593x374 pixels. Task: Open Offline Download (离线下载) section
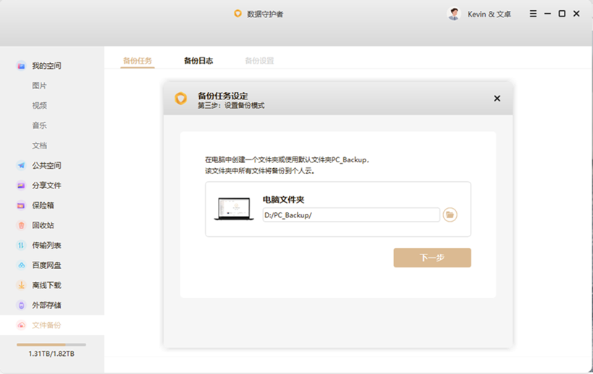point(46,286)
